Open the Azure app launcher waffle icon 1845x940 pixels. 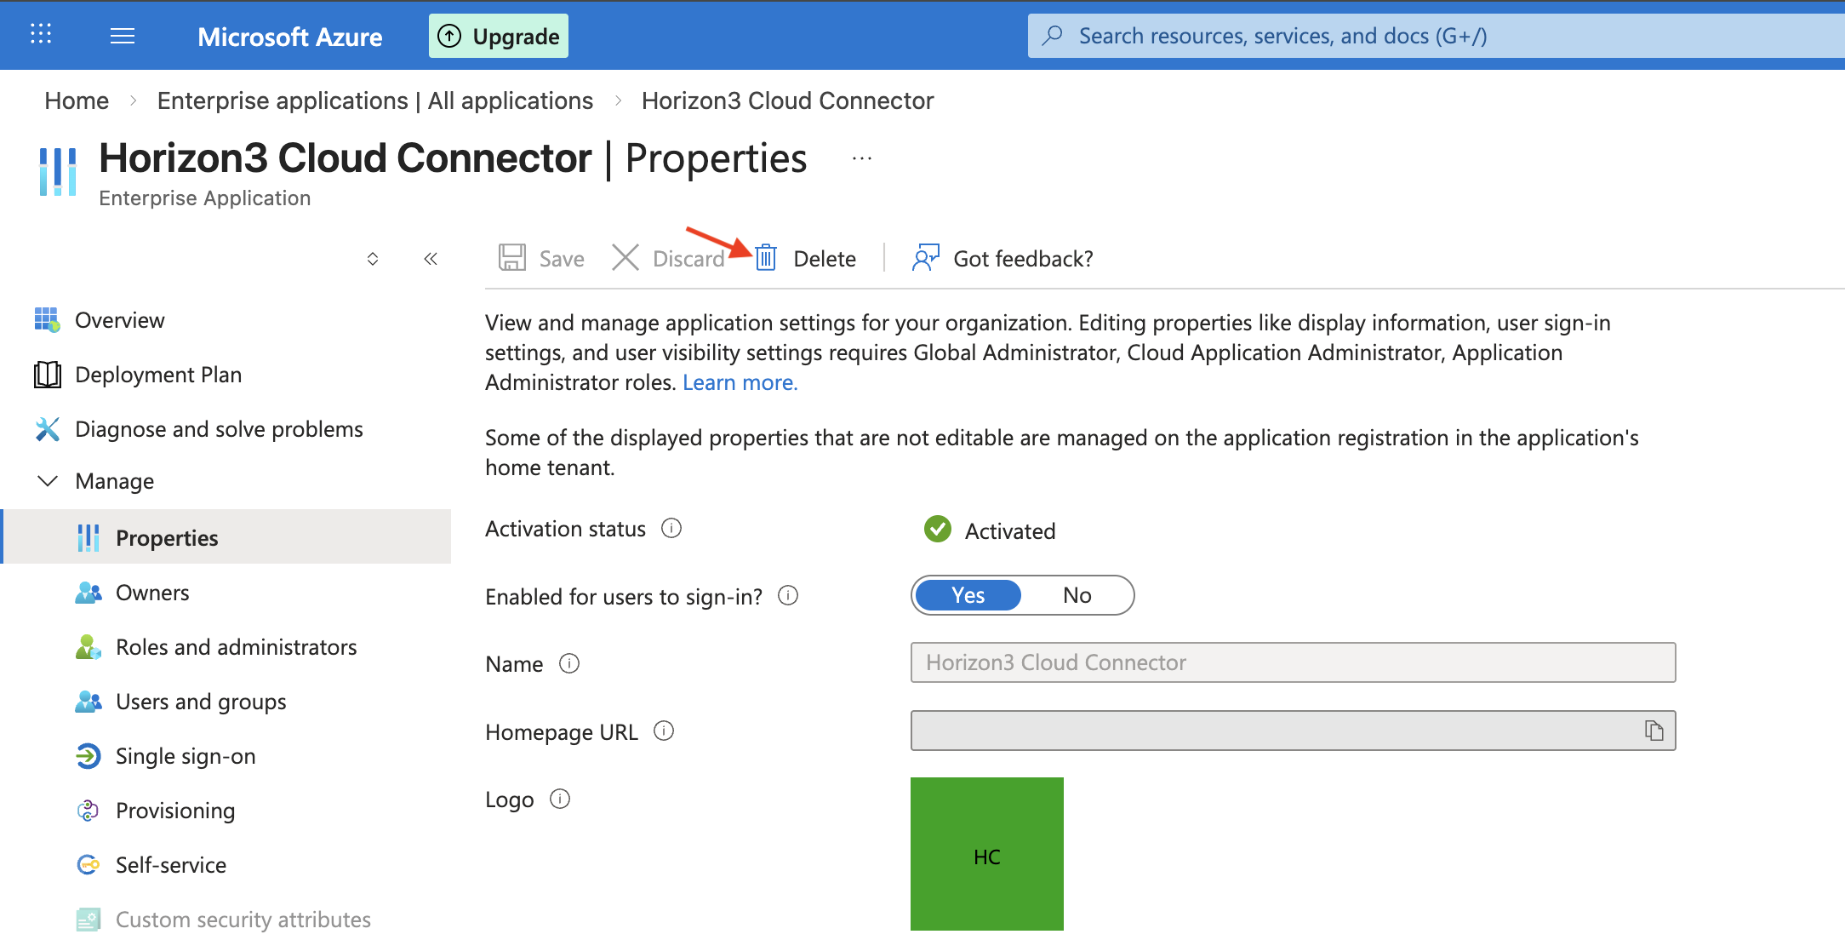click(40, 36)
